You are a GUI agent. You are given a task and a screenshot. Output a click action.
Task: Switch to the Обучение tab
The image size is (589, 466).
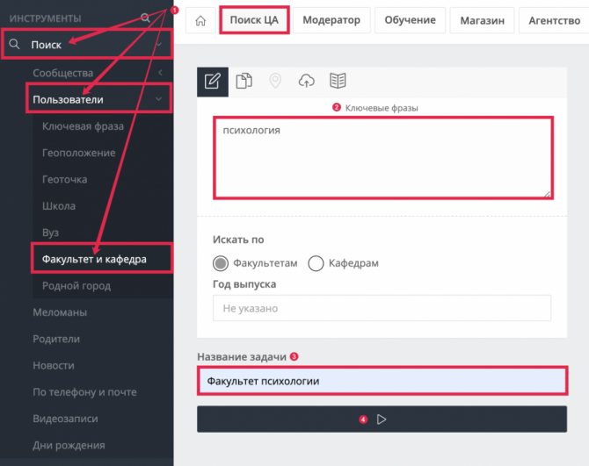click(x=410, y=20)
